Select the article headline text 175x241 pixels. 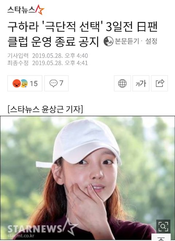82,34
